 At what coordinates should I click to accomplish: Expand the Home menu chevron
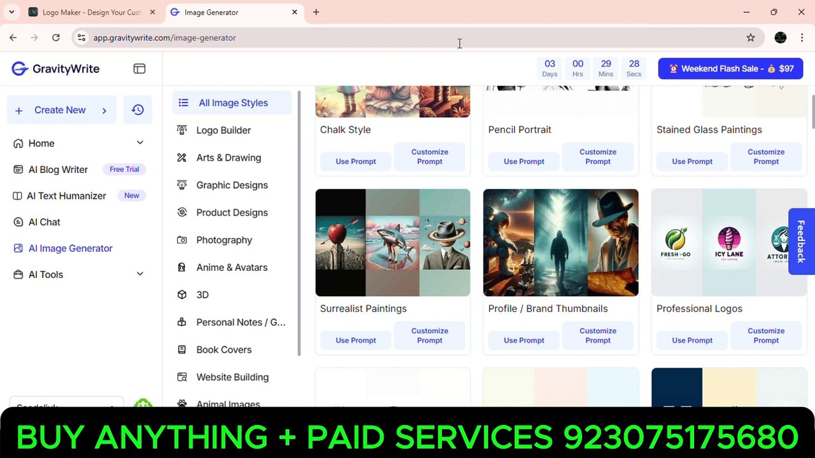(x=140, y=143)
